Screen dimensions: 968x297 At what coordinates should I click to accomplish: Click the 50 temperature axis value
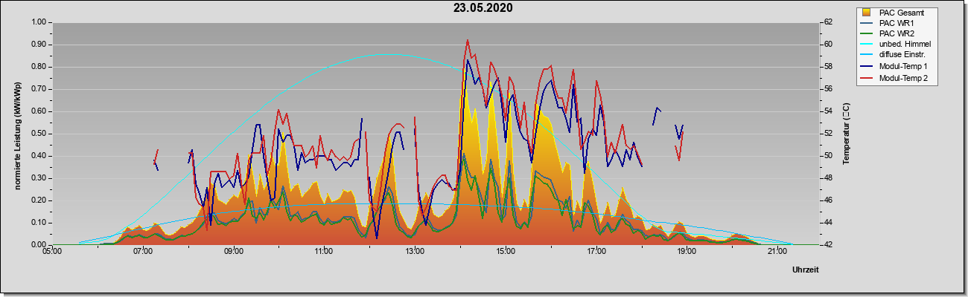tap(827, 156)
